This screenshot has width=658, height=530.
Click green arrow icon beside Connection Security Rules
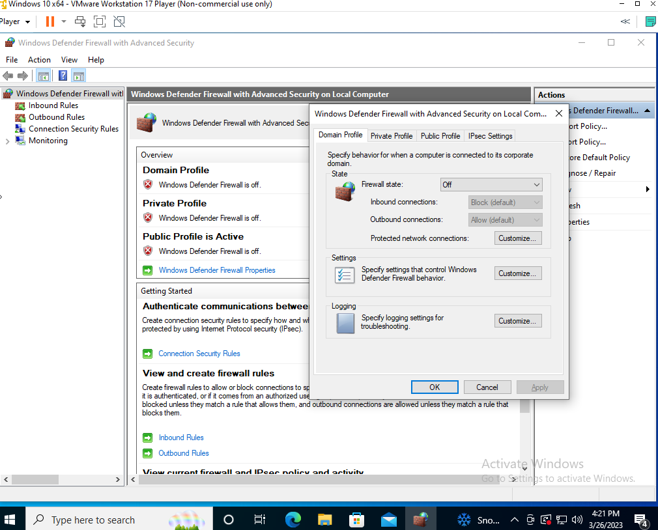pos(148,354)
